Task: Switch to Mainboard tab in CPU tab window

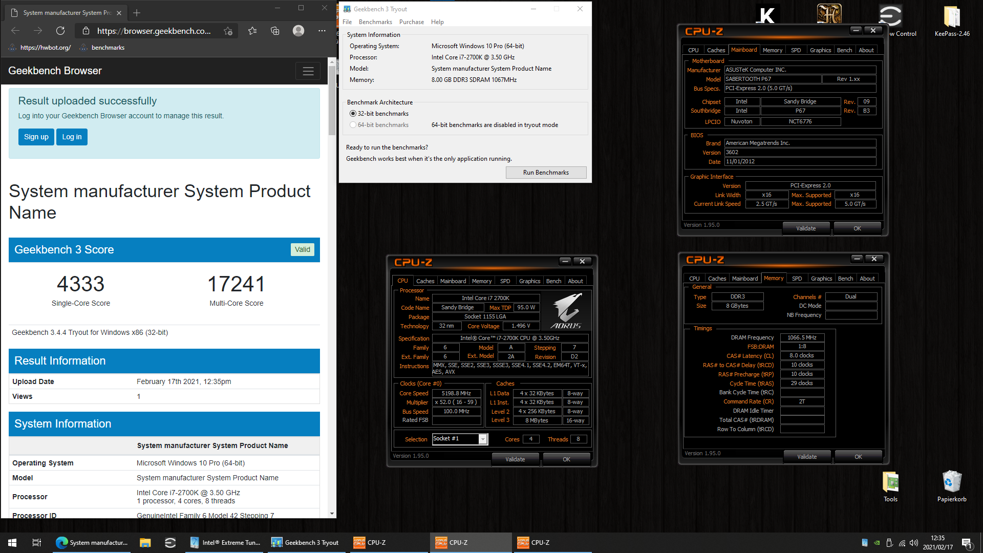Action: pos(453,281)
